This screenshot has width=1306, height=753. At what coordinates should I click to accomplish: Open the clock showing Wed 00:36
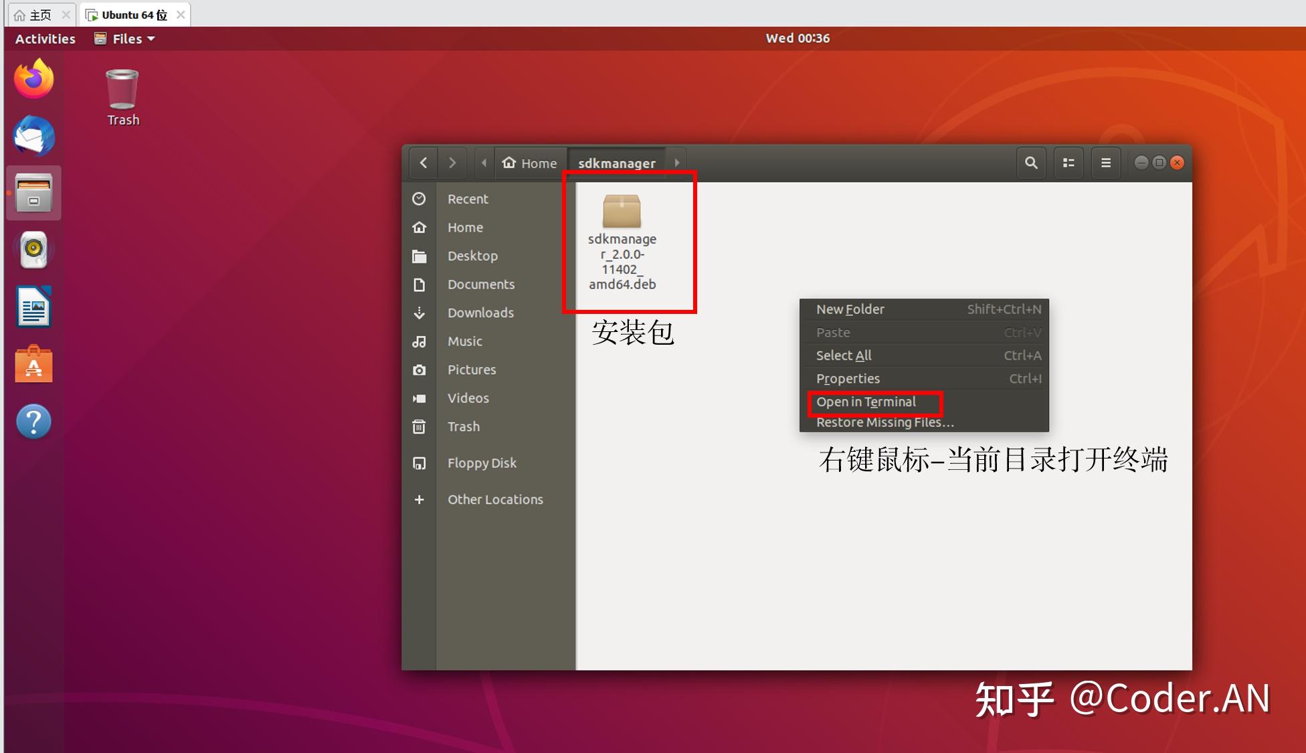point(798,38)
